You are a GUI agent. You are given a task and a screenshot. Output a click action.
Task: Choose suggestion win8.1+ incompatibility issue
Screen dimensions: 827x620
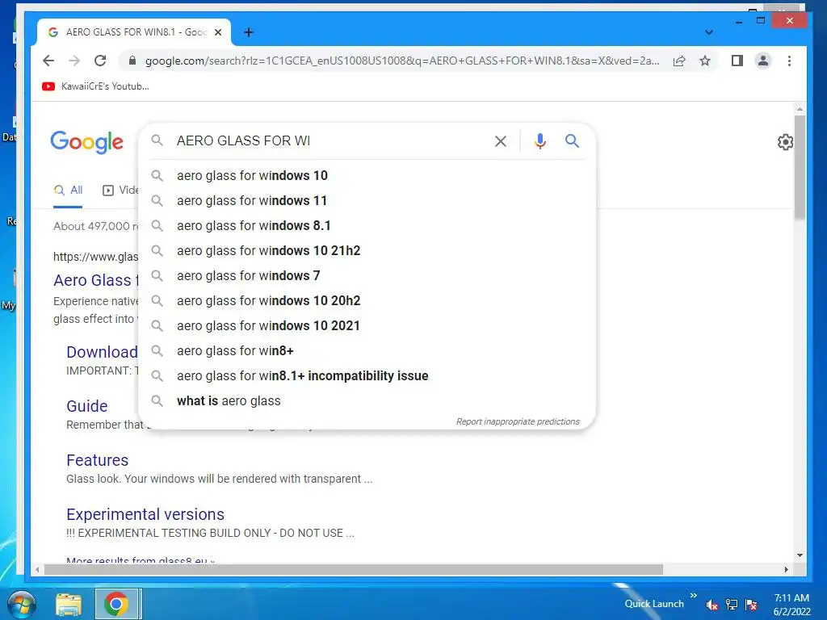click(367, 376)
